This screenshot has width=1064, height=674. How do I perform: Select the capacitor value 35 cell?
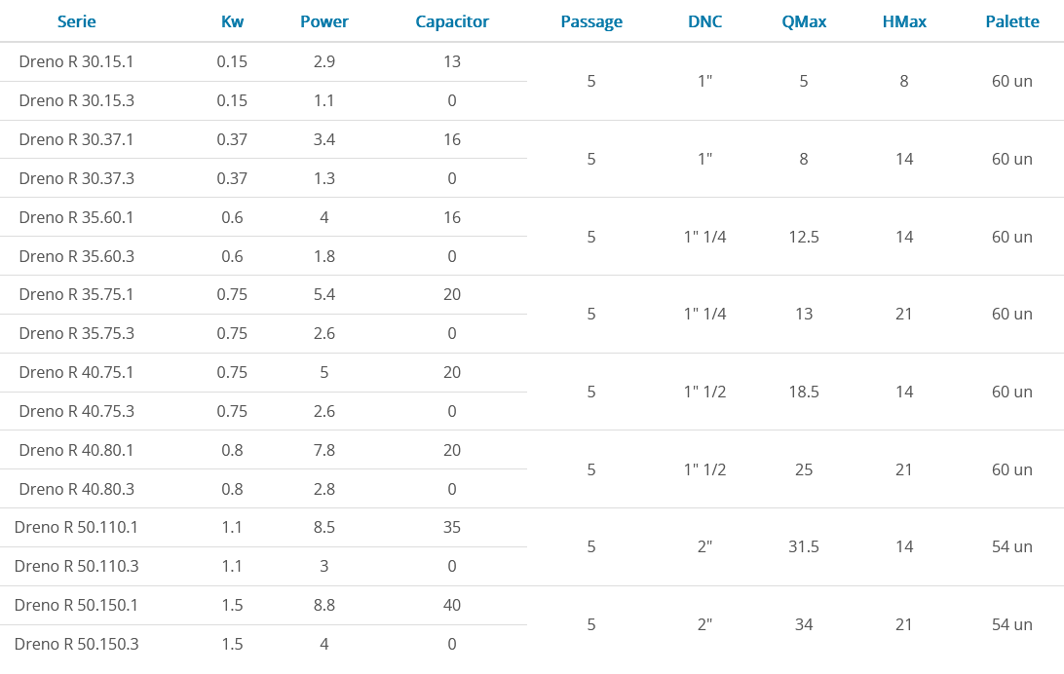tap(452, 527)
